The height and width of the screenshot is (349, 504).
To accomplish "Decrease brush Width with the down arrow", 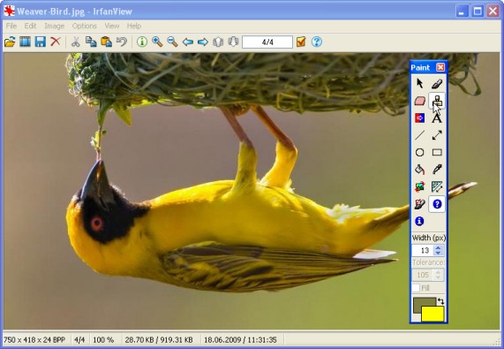I will [438, 253].
